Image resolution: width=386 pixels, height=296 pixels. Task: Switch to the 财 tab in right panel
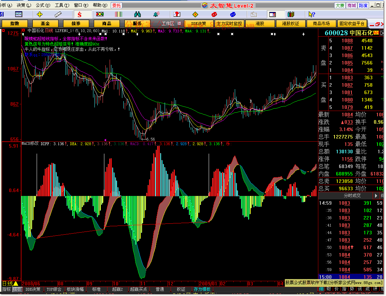329,289
